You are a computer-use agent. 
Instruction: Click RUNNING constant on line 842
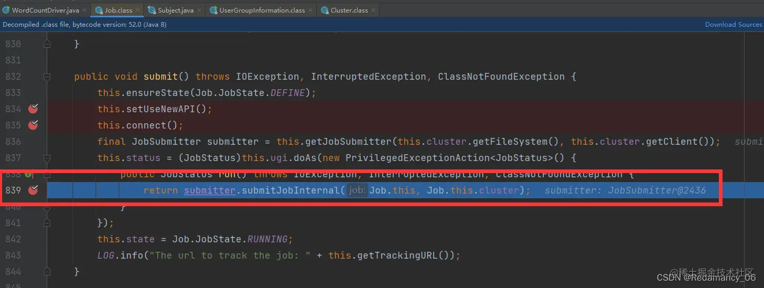pyautogui.click(x=267, y=239)
